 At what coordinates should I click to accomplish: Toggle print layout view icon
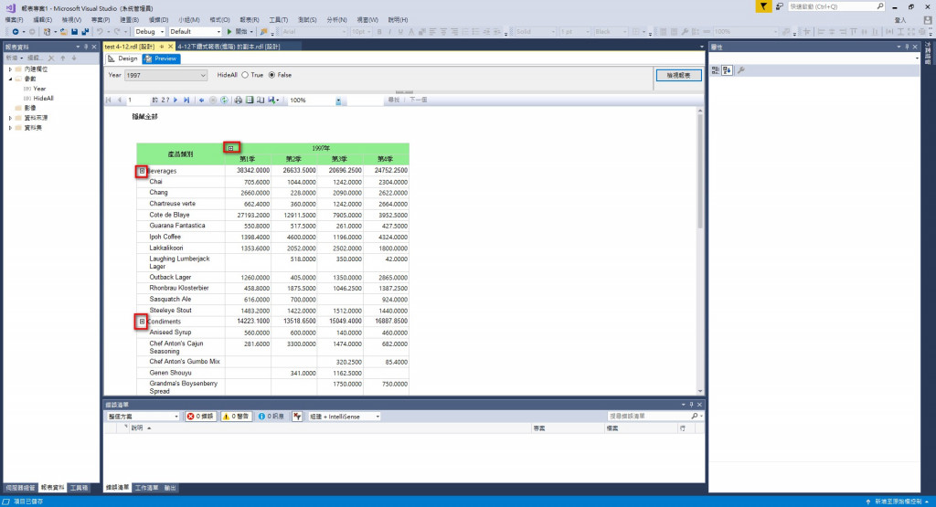tap(250, 100)
